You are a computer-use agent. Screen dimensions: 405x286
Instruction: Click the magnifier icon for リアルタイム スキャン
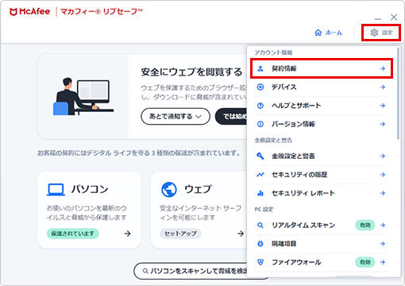tap(260, 226)
